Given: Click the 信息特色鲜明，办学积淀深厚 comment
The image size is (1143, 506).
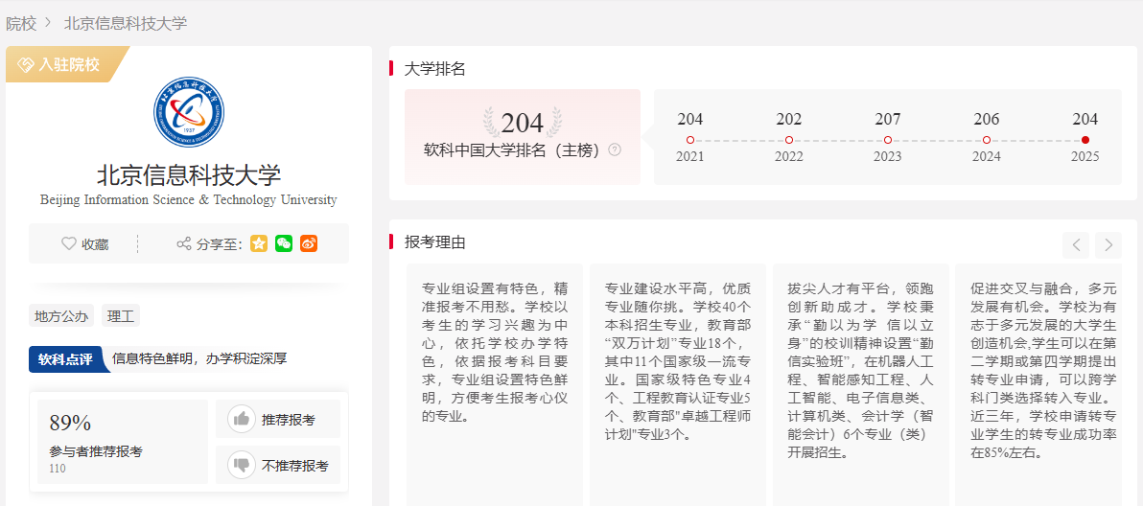Looking at the screenshot, I should 199,358.
